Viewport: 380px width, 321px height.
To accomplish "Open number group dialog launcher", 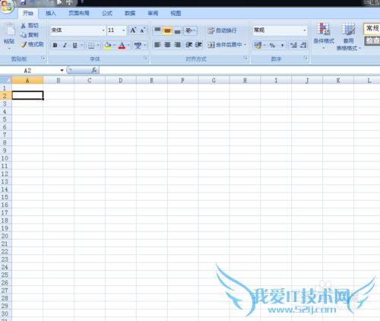I will [306, 58].
